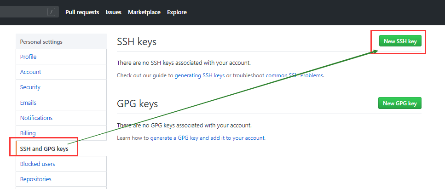Go to Billing in the sidebar
Viewport: 445px width, 189px height.
pos(28,133)
